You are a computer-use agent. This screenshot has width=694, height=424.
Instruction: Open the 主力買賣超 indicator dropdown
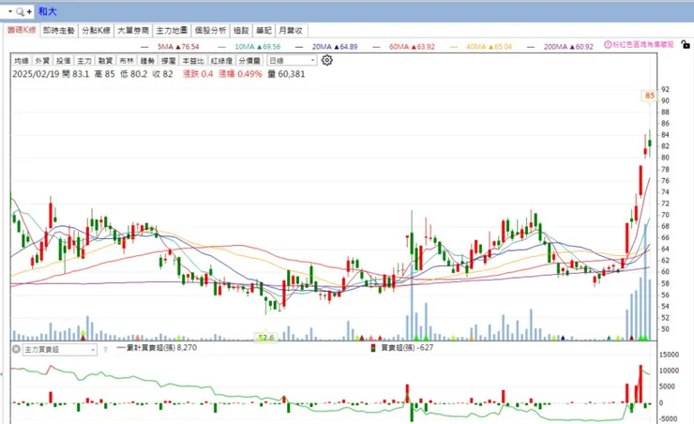click(x=60, y=350)
